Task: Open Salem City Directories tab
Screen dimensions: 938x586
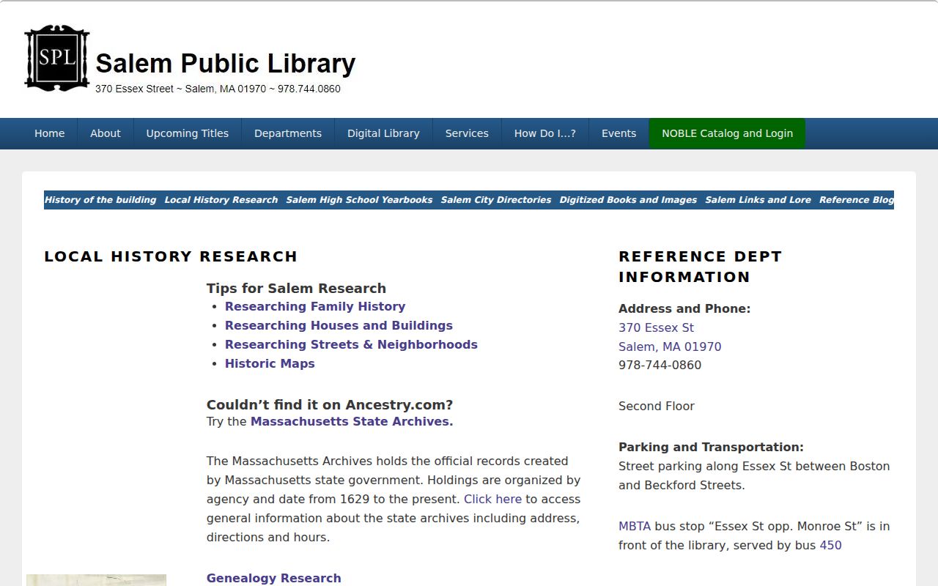Action: (496, 200)
